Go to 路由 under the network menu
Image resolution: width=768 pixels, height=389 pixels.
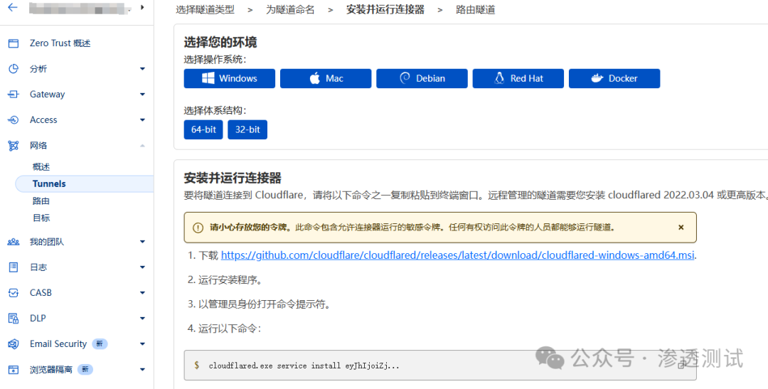coord(41,201)
